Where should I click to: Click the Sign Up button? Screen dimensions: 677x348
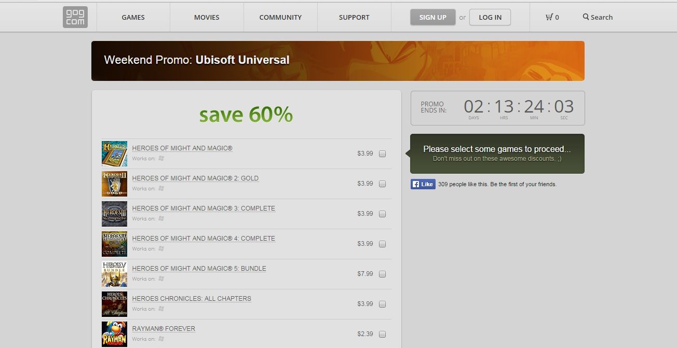click(432, 17)
